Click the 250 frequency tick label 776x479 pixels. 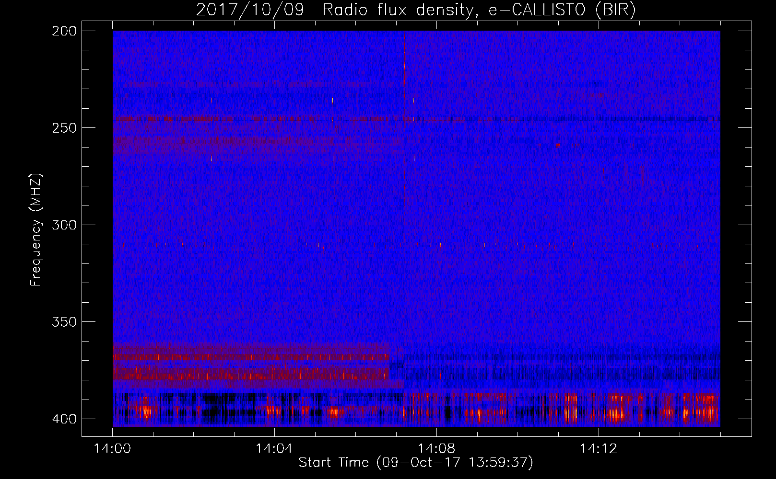tap(64, 128)
